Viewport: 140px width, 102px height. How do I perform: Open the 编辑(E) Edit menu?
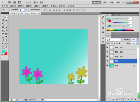[x=13, y=6]
